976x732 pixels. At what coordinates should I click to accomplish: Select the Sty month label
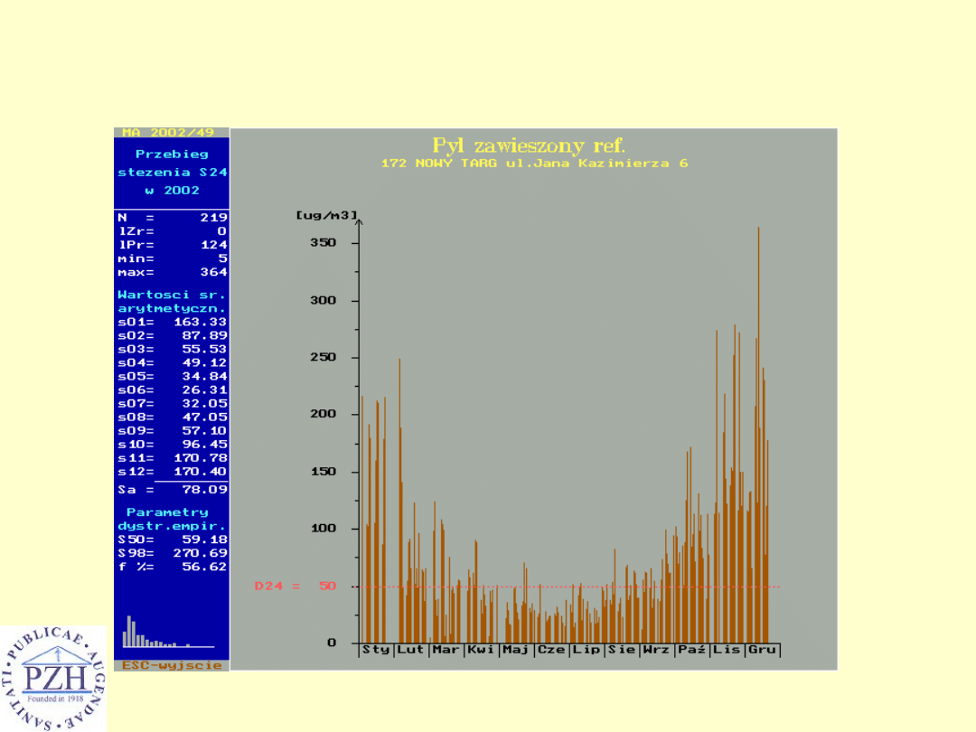[375, 650]
